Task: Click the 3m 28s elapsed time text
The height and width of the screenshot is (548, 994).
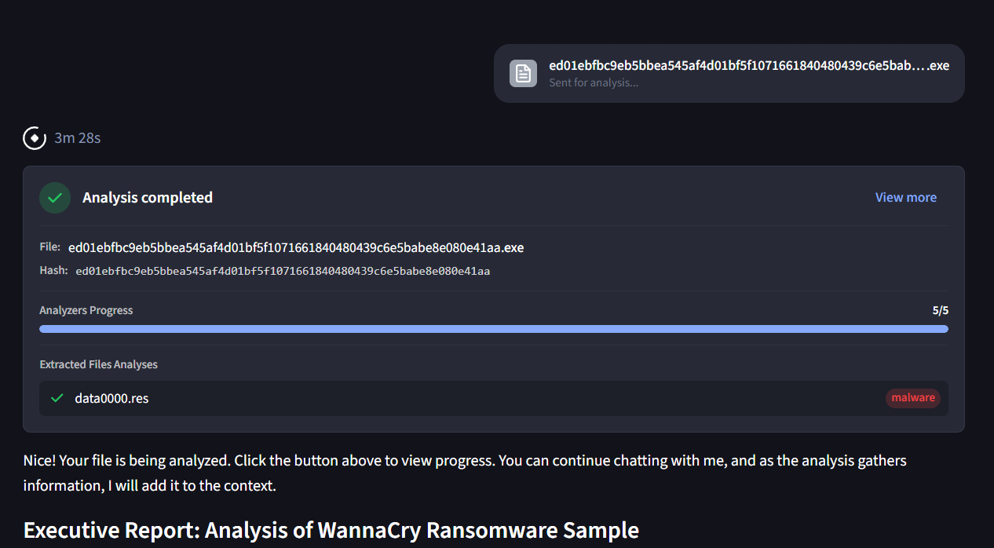Action: pyautogui.click(x=78, y=138)
